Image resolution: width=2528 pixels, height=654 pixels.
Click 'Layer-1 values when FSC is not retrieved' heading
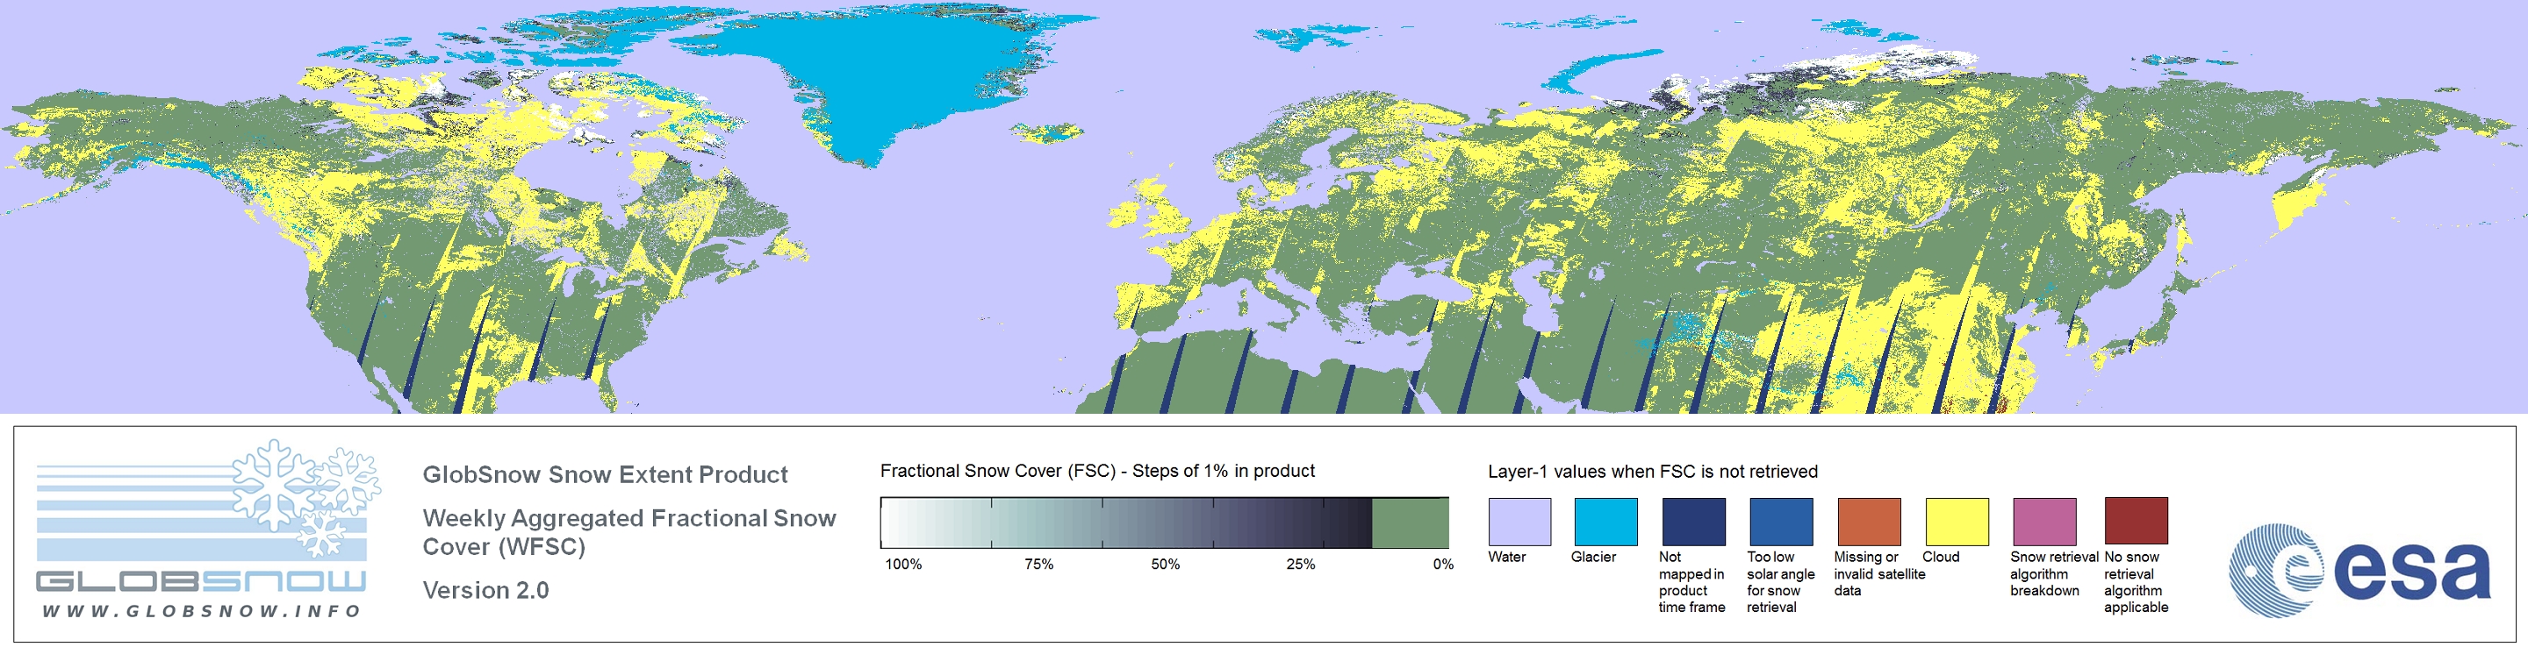pyautogui.click(x=1653, y=472)
